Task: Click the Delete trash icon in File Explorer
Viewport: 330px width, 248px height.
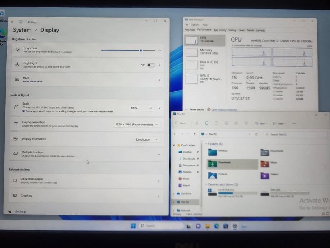Action: tap(246, 123)
